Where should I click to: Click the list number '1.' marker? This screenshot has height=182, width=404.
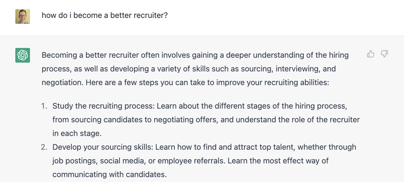pyautogui.click(x=44, y=106)
